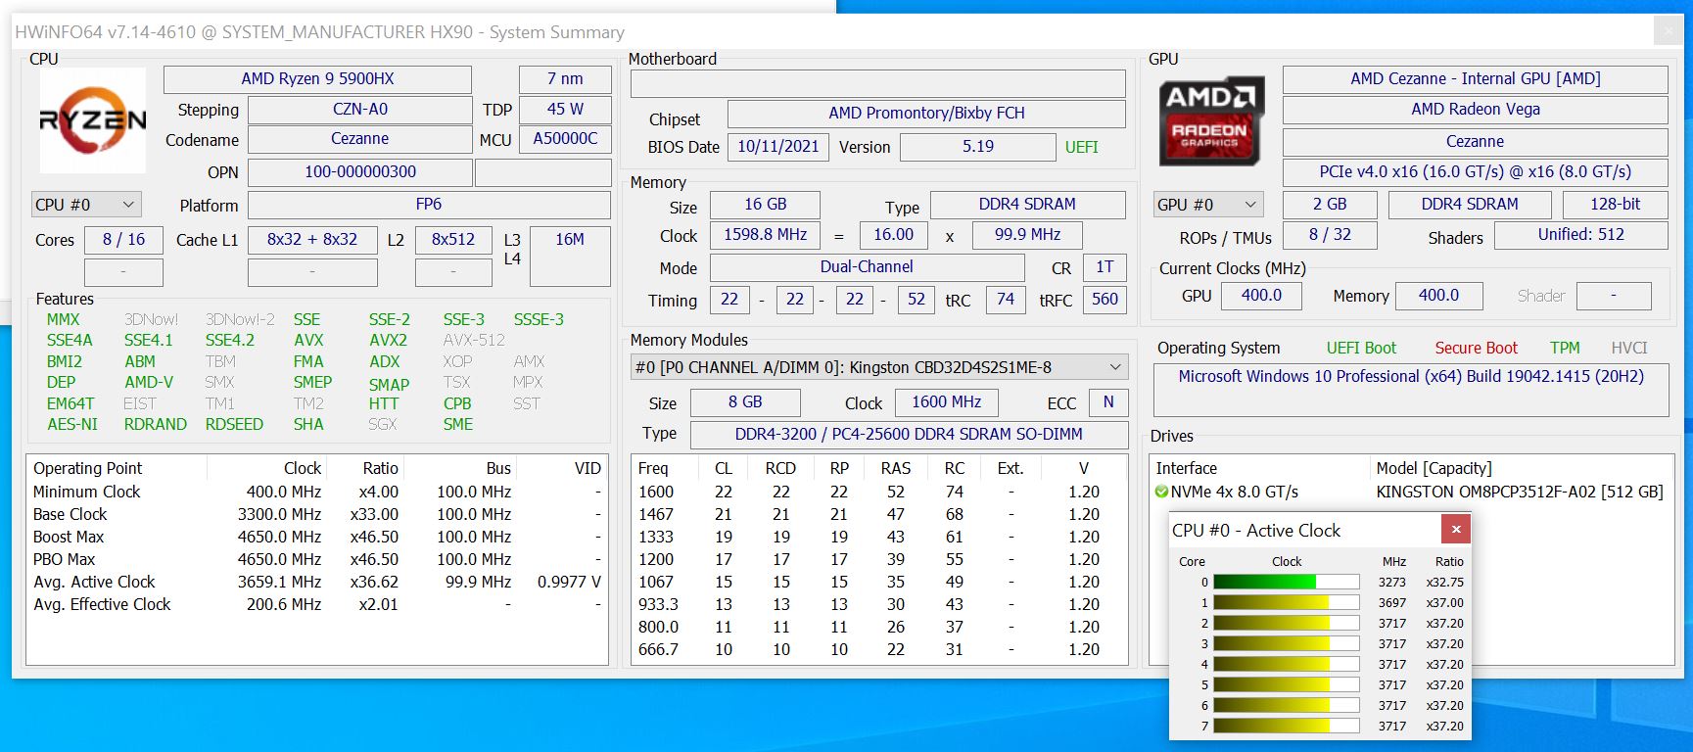Click the Platform FP6 field

tap(429, 205)
